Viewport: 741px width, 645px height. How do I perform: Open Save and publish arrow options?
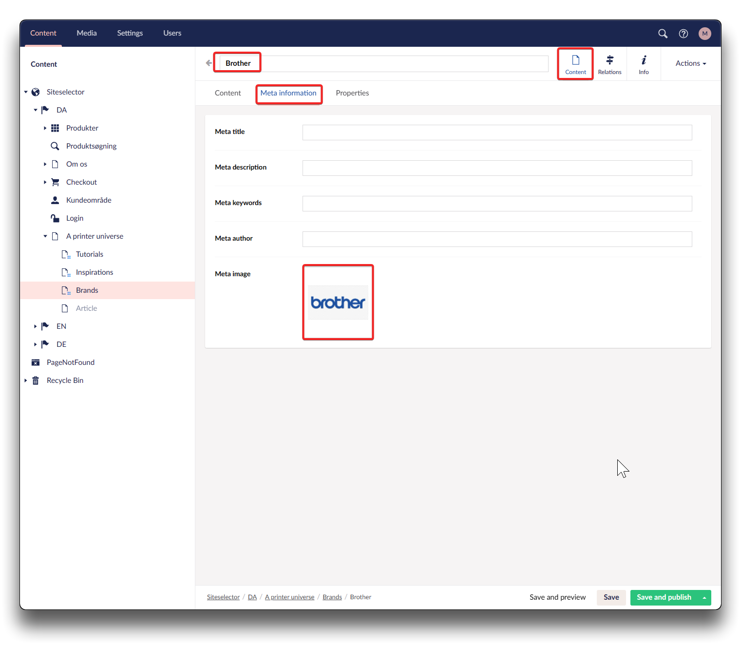tap(704, 598)
